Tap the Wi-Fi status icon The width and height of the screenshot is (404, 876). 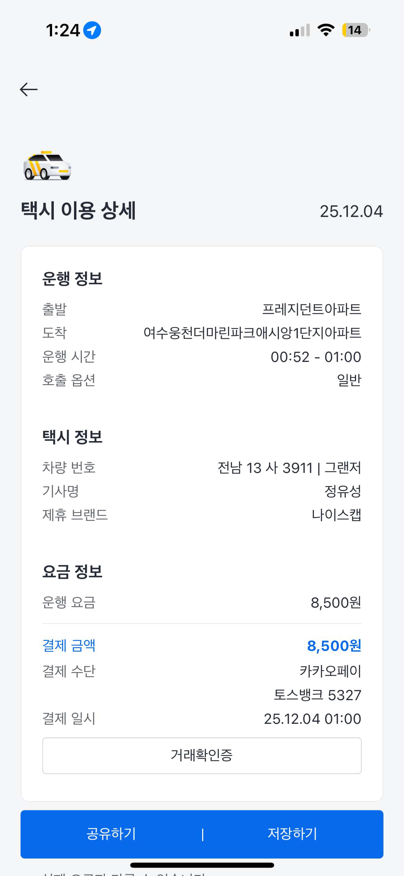pos(326,30)
